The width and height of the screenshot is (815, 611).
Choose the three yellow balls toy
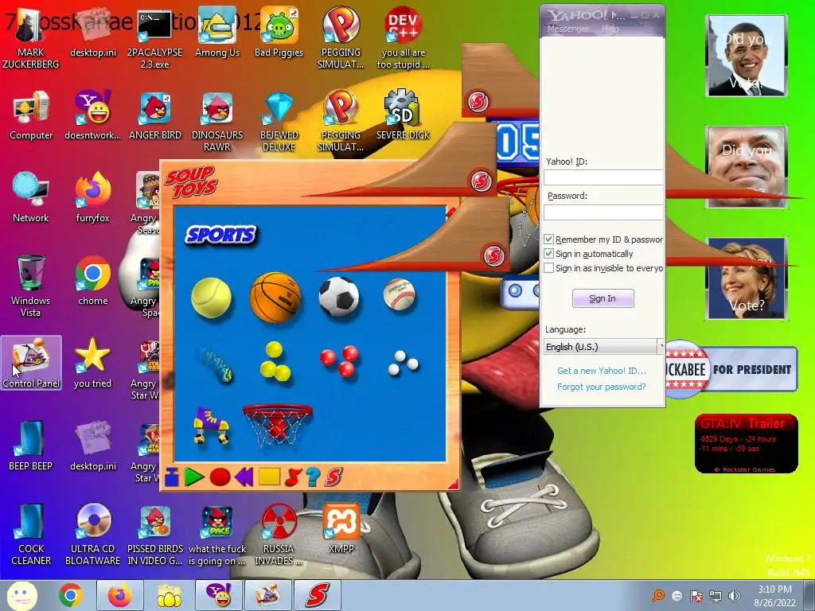(275, 361)
